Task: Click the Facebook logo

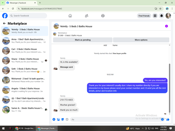Action: (5, 16)
